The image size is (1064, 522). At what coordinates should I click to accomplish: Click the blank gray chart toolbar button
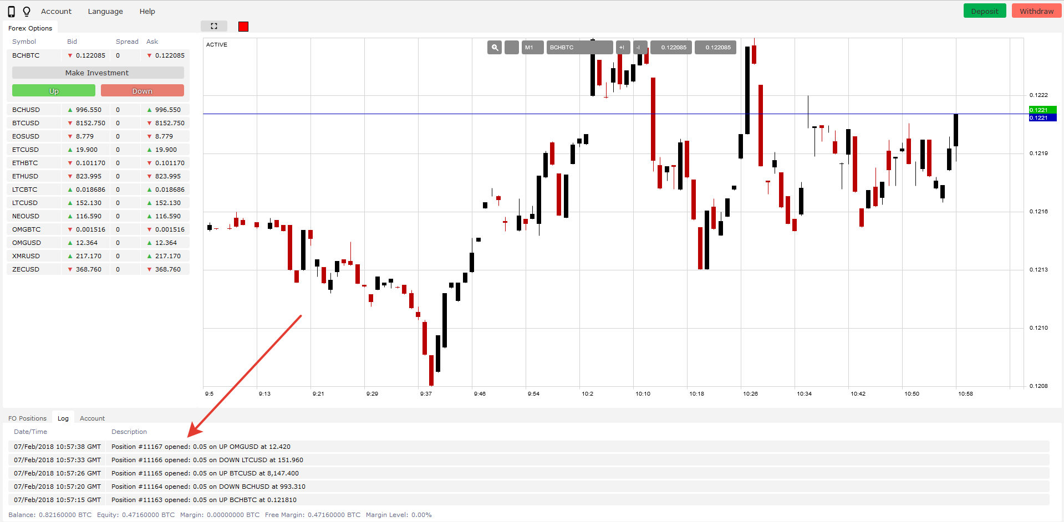[x=511, y=48]
